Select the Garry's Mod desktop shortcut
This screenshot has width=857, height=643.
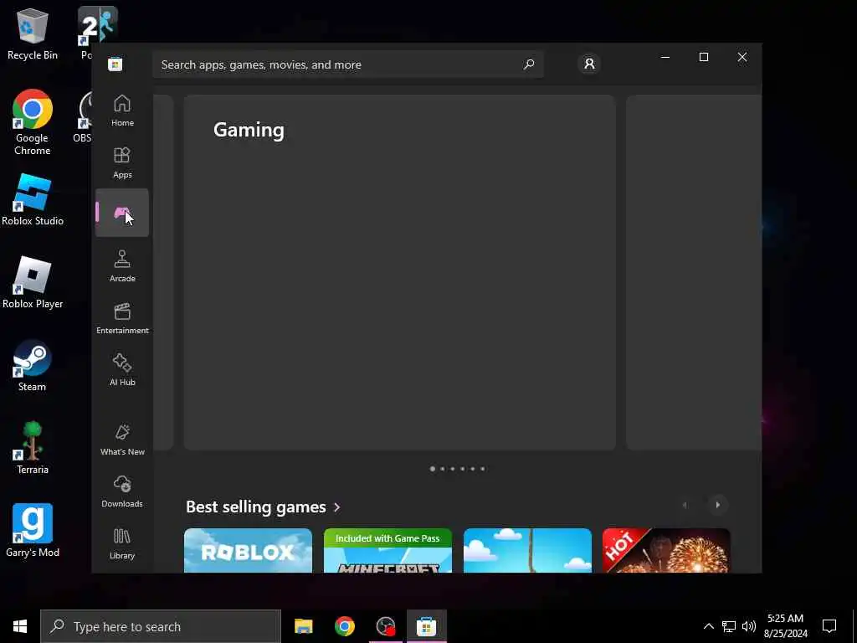click(33, 531)
